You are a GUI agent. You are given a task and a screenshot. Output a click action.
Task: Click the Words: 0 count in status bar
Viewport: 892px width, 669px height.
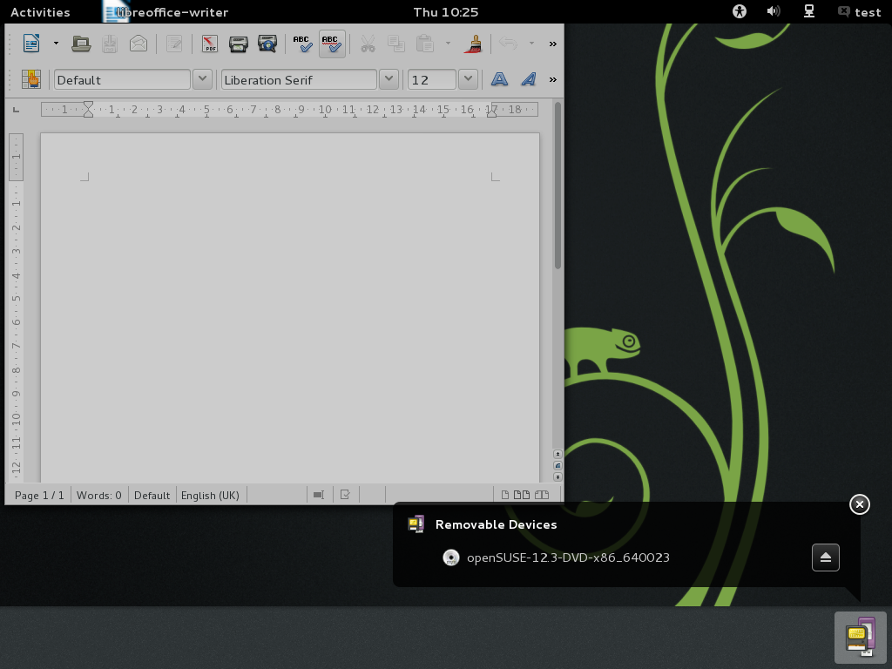point(99,495)
